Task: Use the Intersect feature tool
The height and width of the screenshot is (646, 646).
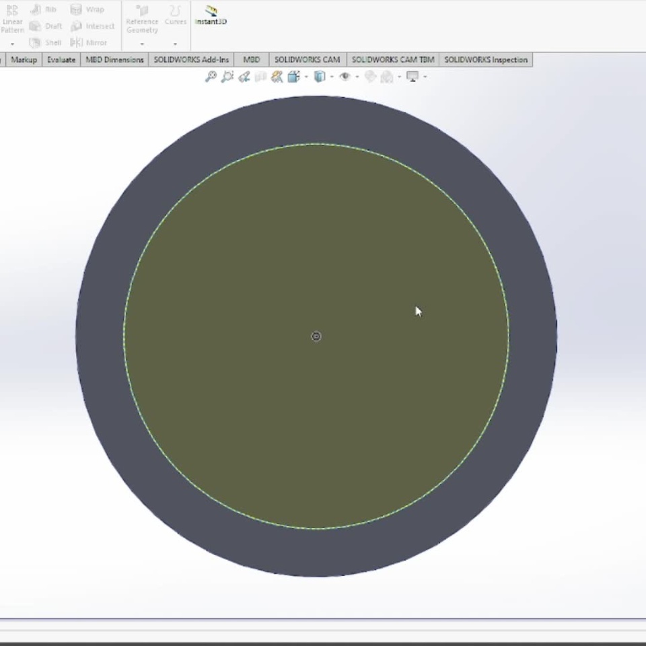Action: [x=92, y=26]
